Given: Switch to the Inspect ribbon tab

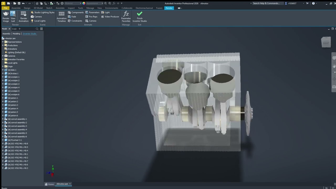Looking at the screenshot, I should [x=71, y=8].
